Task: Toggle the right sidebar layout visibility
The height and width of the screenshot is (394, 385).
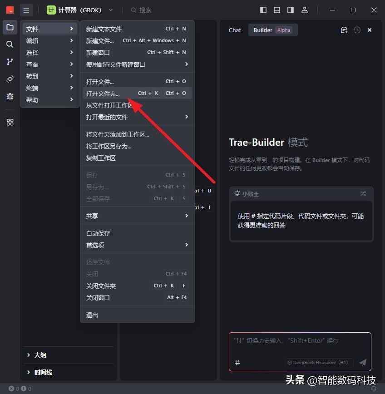Action: point(291,10)
